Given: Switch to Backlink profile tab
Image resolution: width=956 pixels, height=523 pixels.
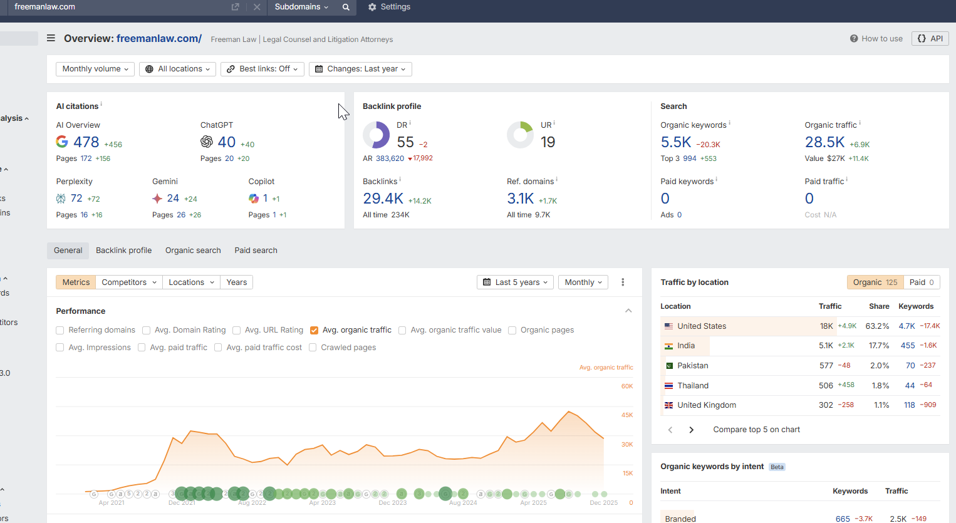Looking at the screenshot, I should coord(124,251).
